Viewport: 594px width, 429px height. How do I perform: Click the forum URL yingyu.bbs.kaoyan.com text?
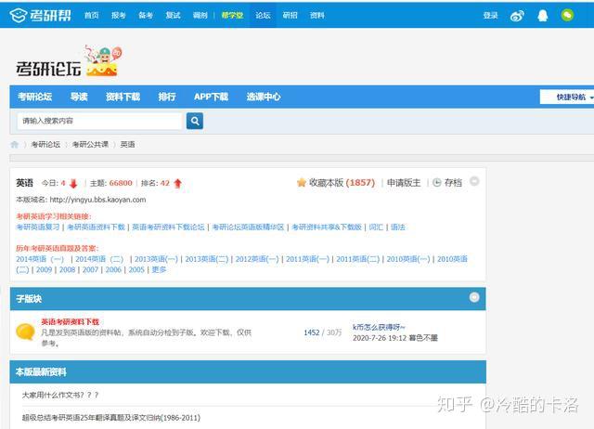point(97,200)
